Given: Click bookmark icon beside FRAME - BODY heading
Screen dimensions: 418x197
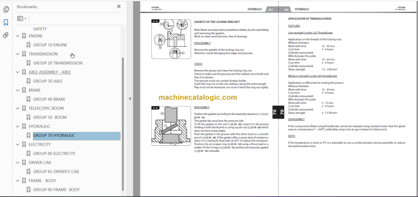Looking at the screenshot, I should click(24, 181).
